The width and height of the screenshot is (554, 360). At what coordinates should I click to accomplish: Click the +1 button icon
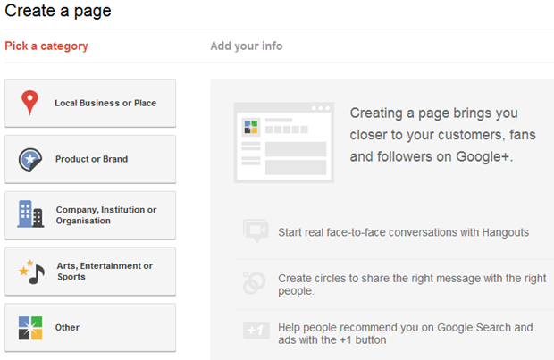tap(256, 331)
